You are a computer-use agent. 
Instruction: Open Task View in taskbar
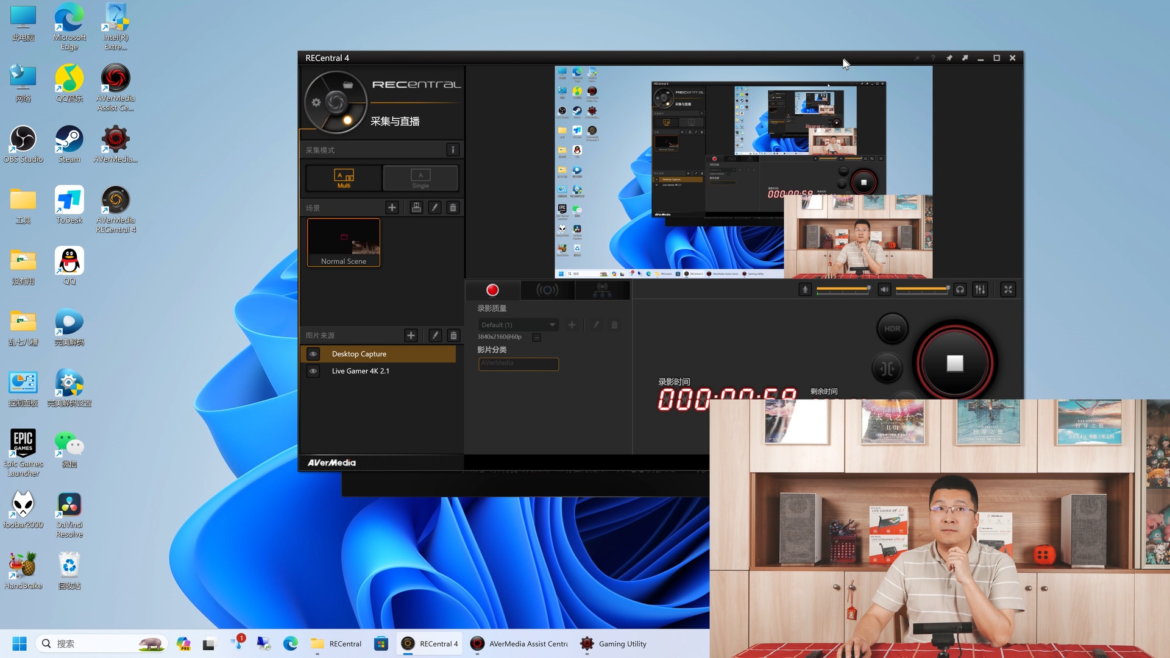coord(209,643)
